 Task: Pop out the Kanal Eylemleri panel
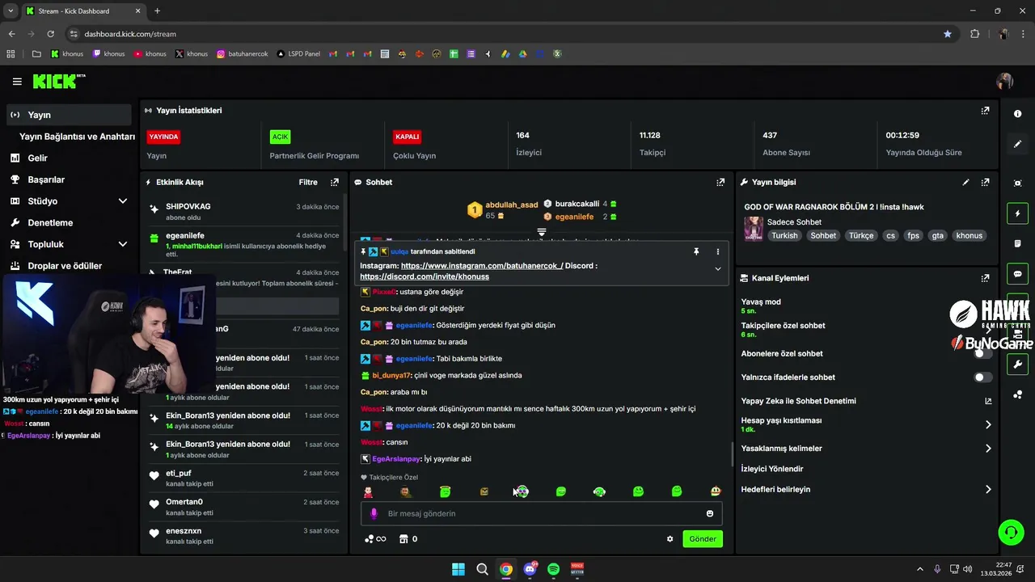coord(985,278)
